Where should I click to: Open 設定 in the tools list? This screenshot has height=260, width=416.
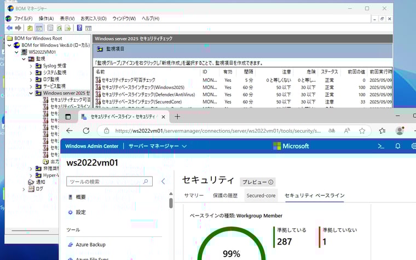point(80,212)
